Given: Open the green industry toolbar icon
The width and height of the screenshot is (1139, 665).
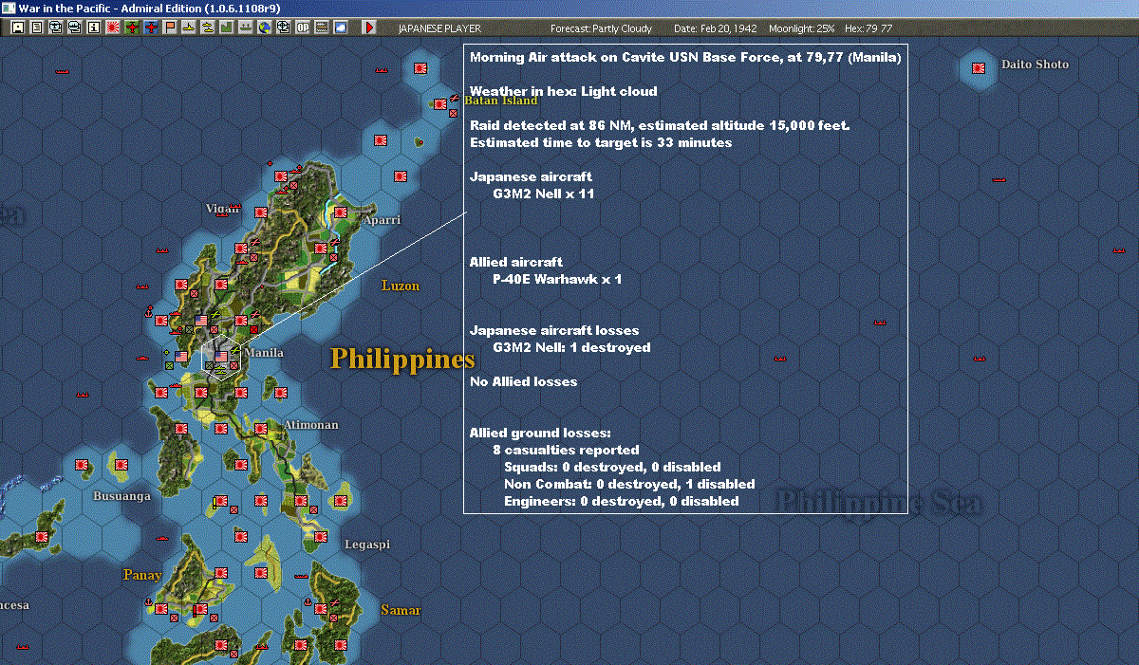Looking at the screenshot, I should click(226, 28).
